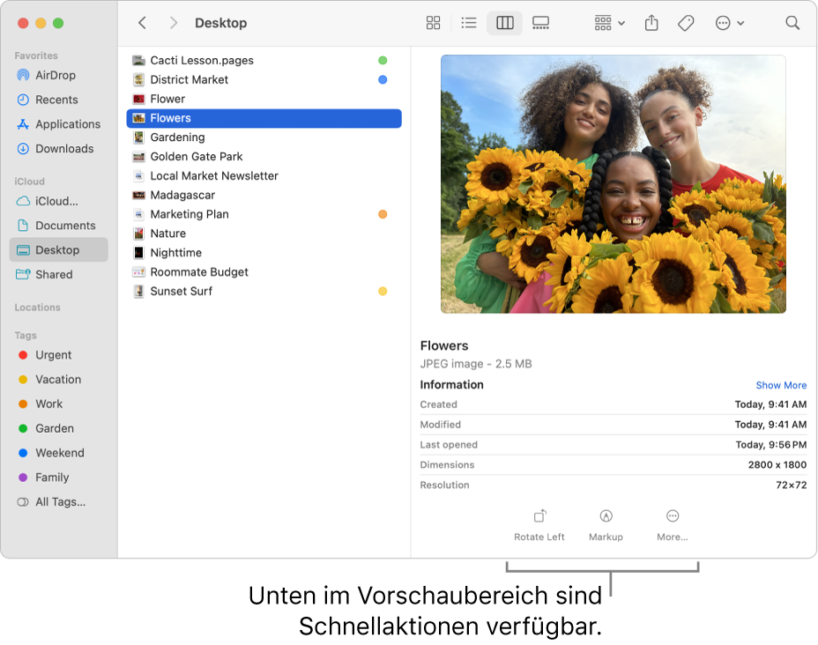Click the orange dot on Marketing Plan
Image resolution: width=818 pixels, height=645 pixels.
pos(383,214)
